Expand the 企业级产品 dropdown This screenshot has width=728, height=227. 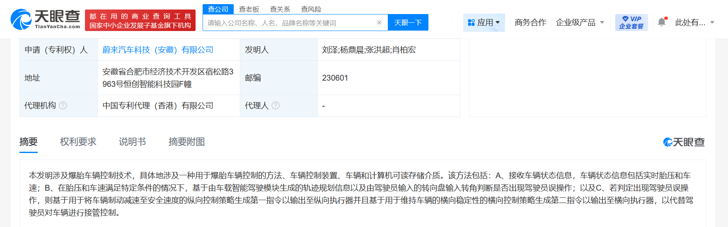(x=580, y=22)
